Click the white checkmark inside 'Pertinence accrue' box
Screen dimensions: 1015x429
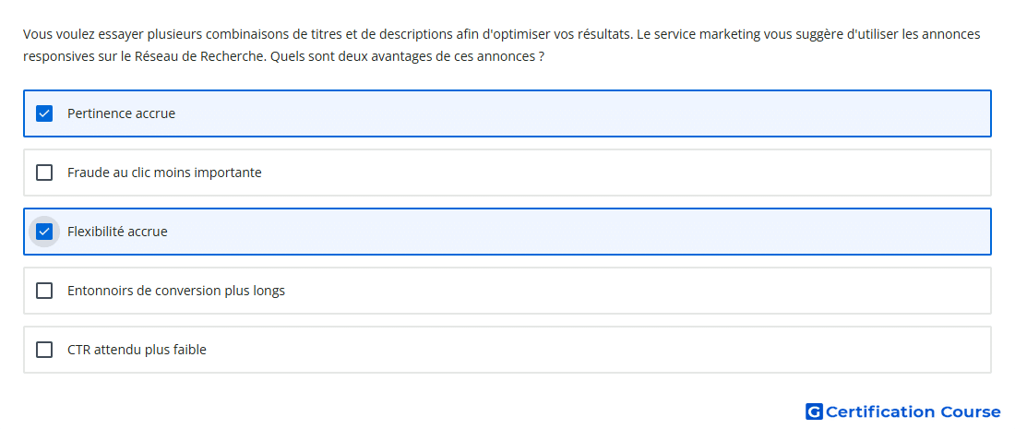44,113
